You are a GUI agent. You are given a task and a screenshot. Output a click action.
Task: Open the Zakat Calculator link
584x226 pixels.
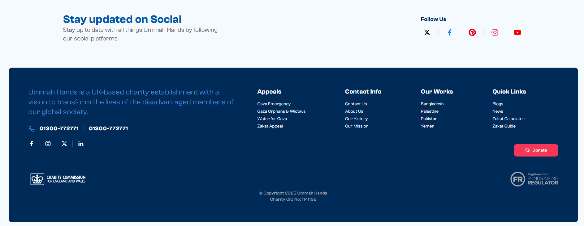pyautogui.click(x=508, y=119)
